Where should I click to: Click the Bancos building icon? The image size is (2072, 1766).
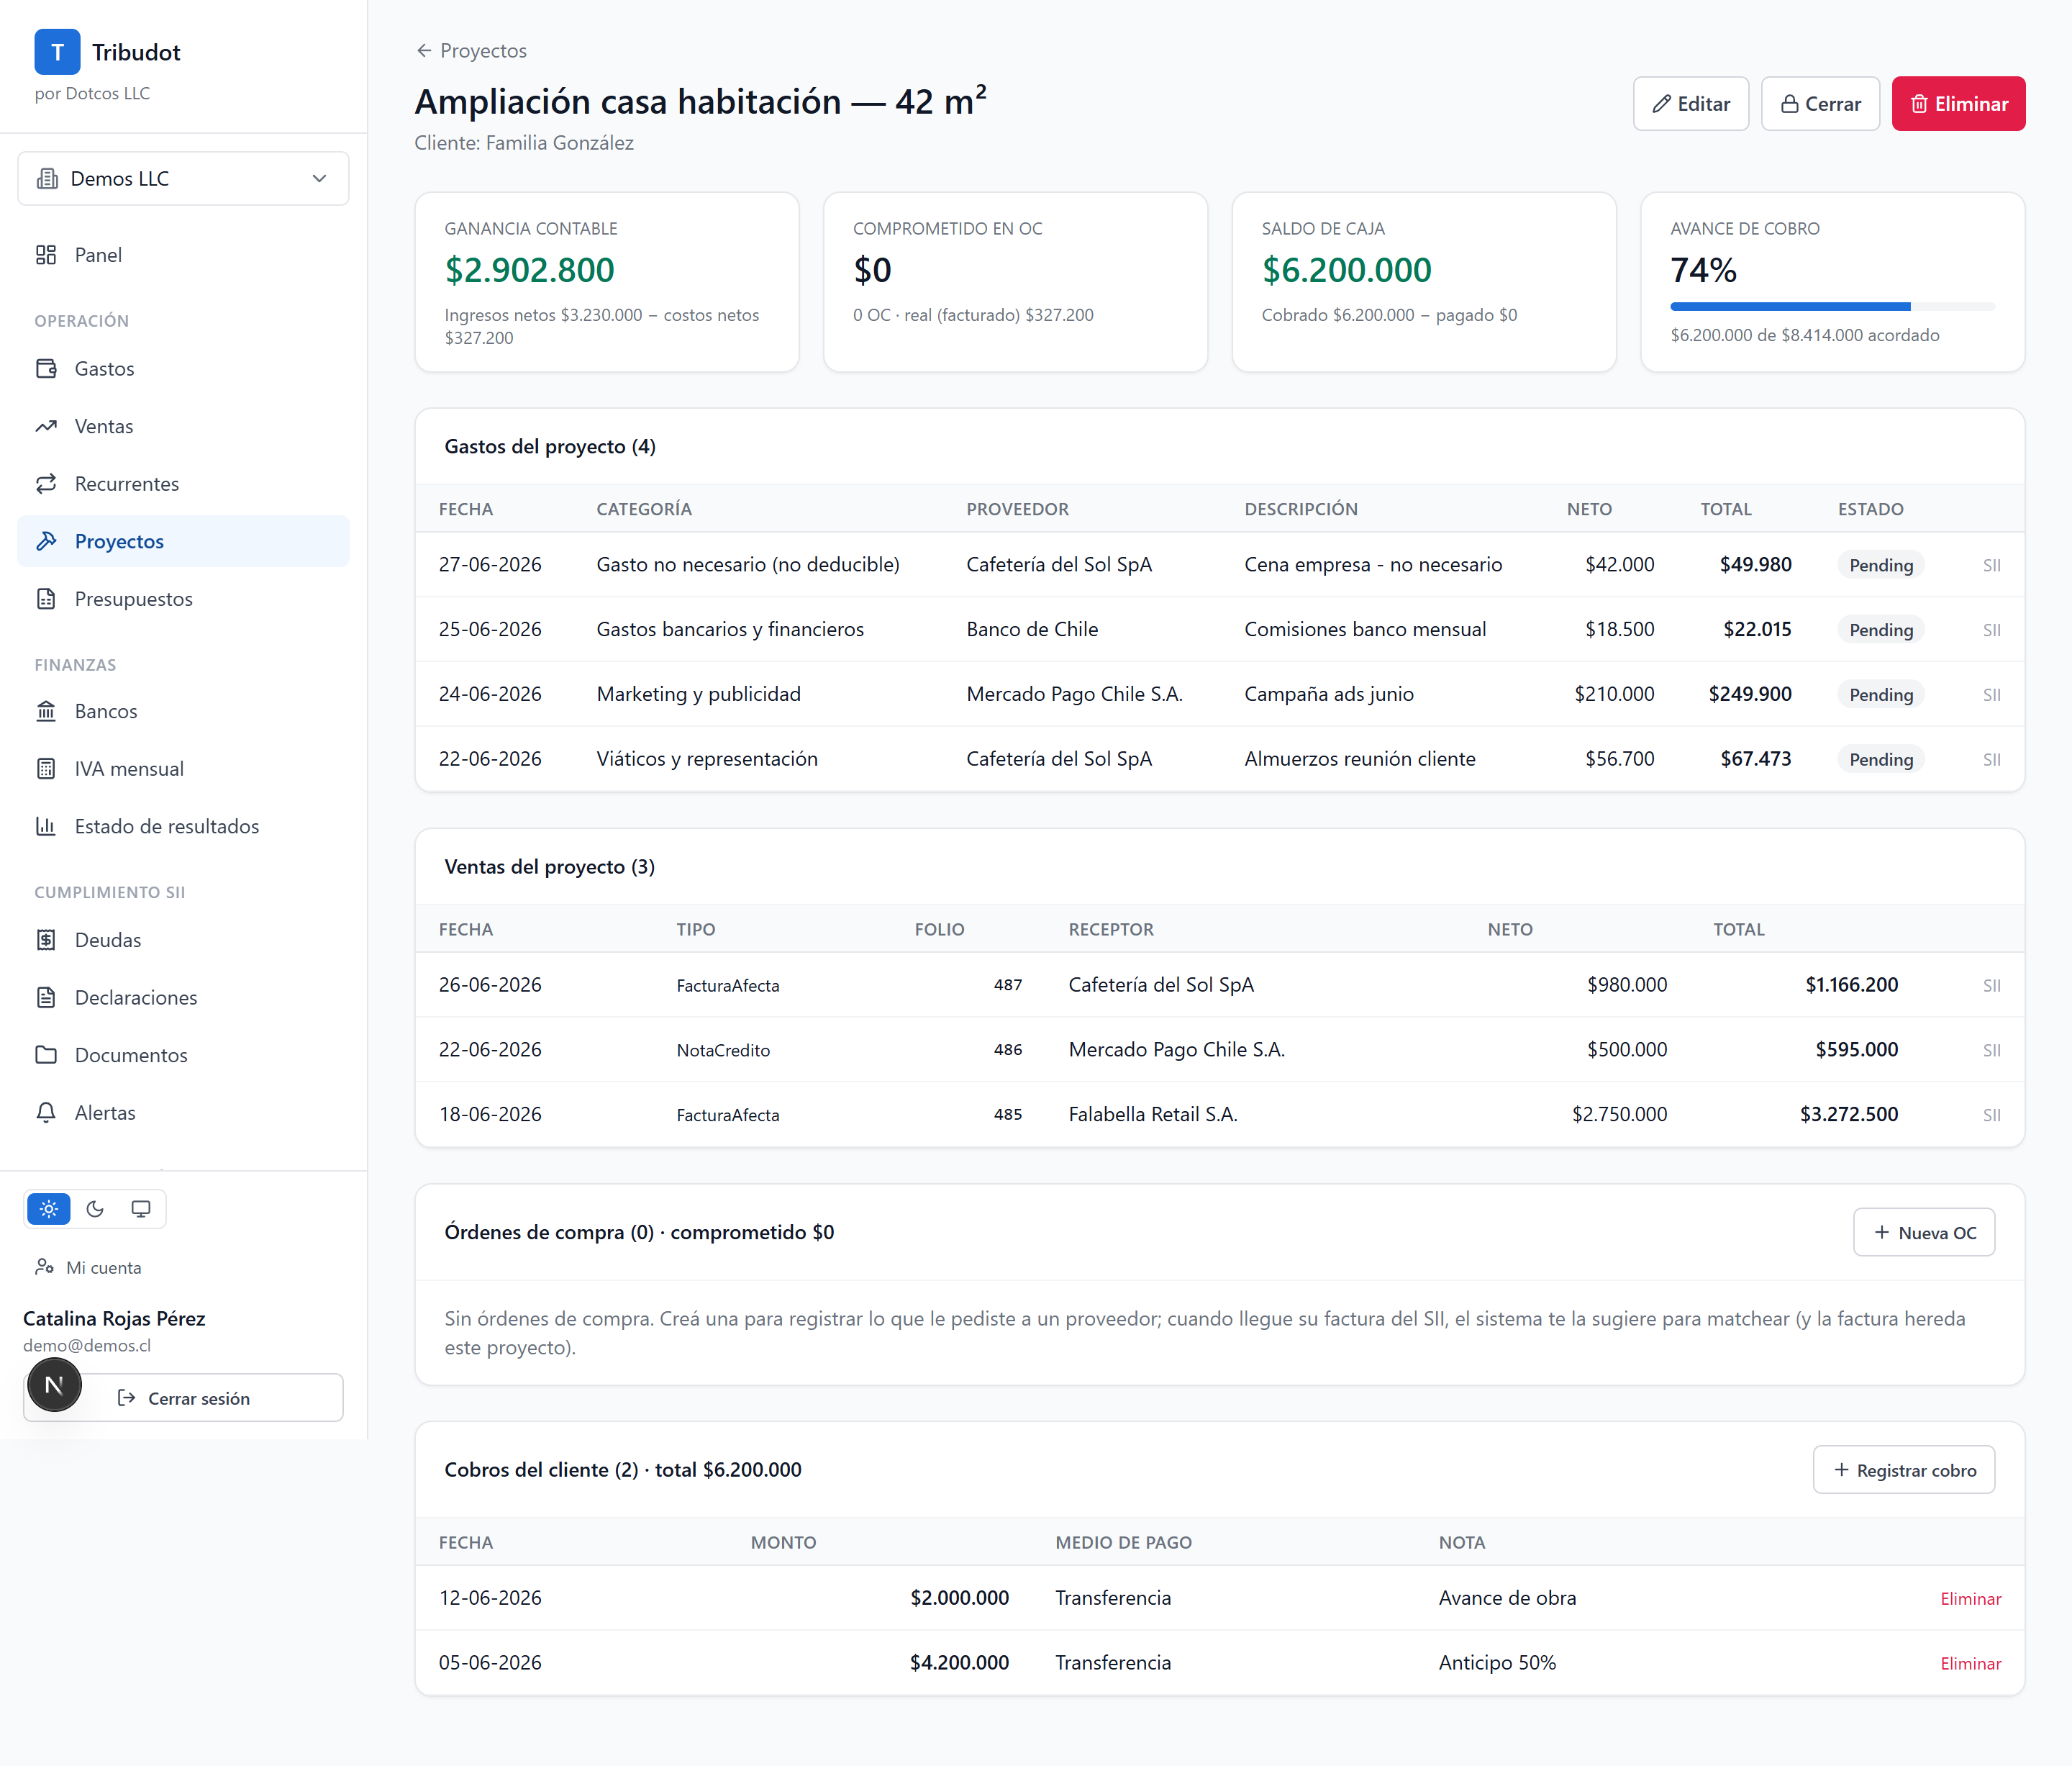tap(46, 711)
